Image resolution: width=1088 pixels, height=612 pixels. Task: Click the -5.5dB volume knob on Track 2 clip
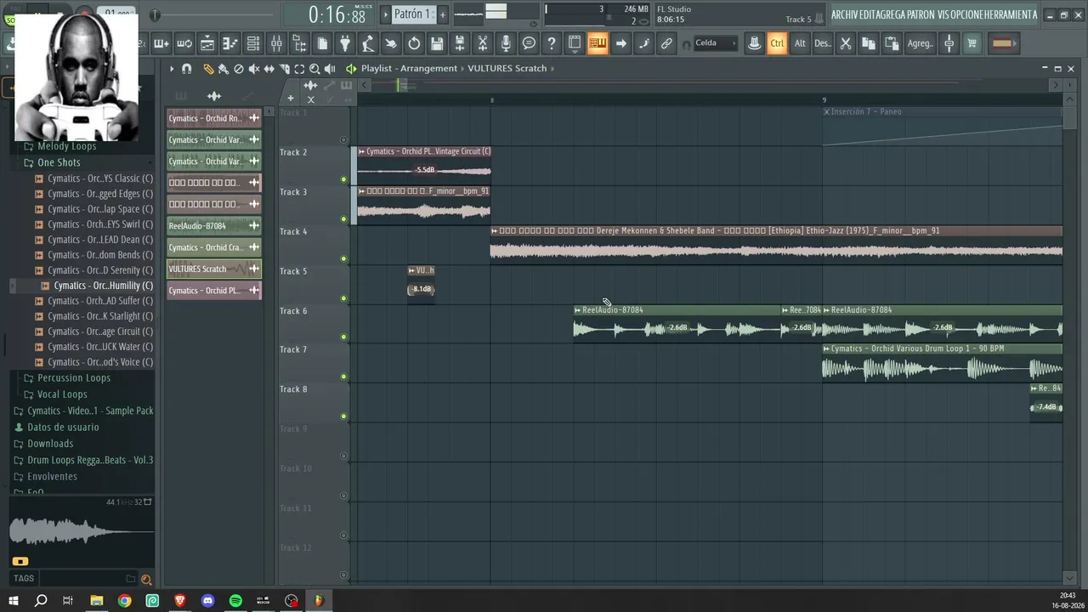pos(425,170)
